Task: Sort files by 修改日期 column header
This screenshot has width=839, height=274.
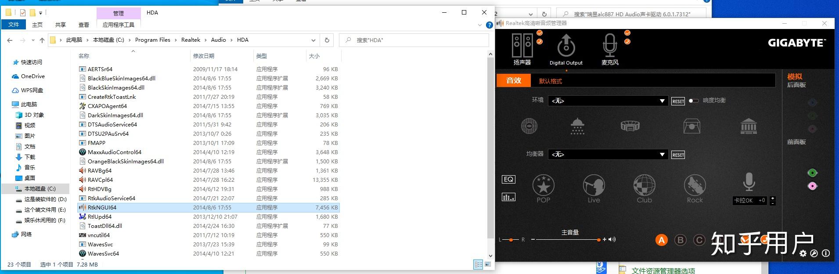Action: [204, 56]
